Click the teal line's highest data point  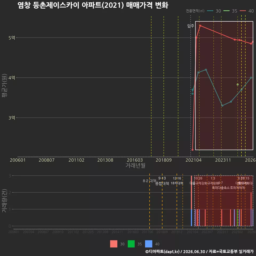click(x=206, y=70)
